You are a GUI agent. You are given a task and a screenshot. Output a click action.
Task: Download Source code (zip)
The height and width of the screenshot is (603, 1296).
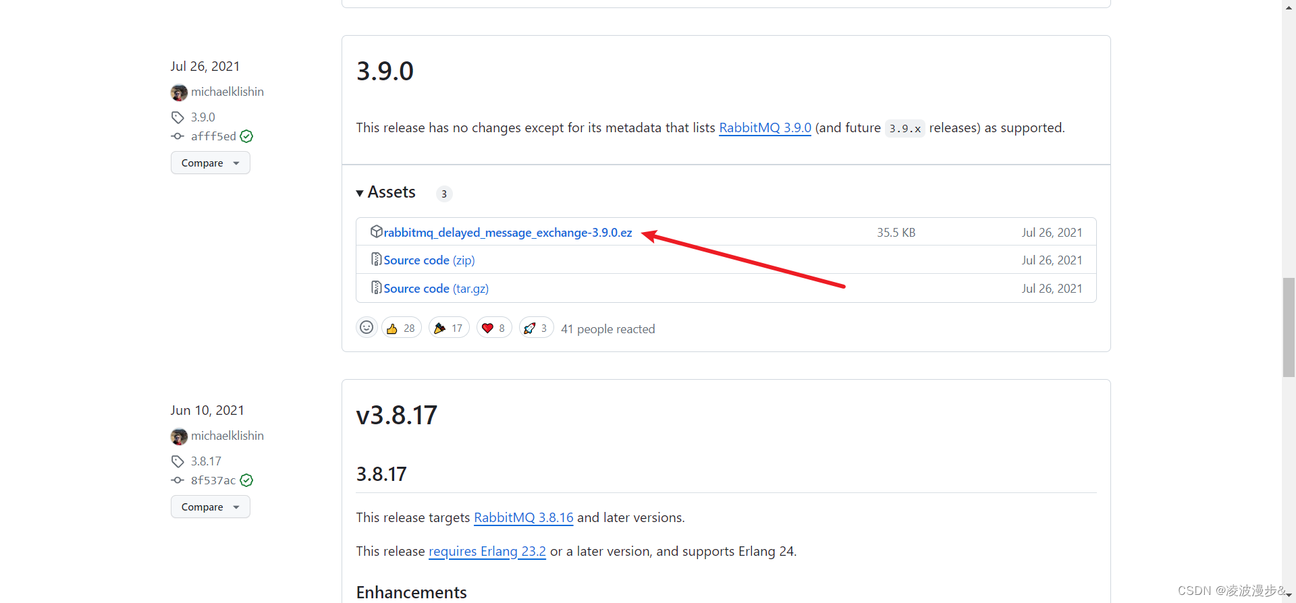429,260
